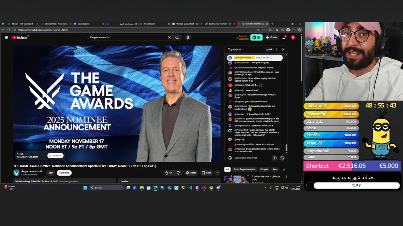This screenshot has width=403, height=226.
Task: Open more actions ellipsis under the video
Action: coord(217,173)
